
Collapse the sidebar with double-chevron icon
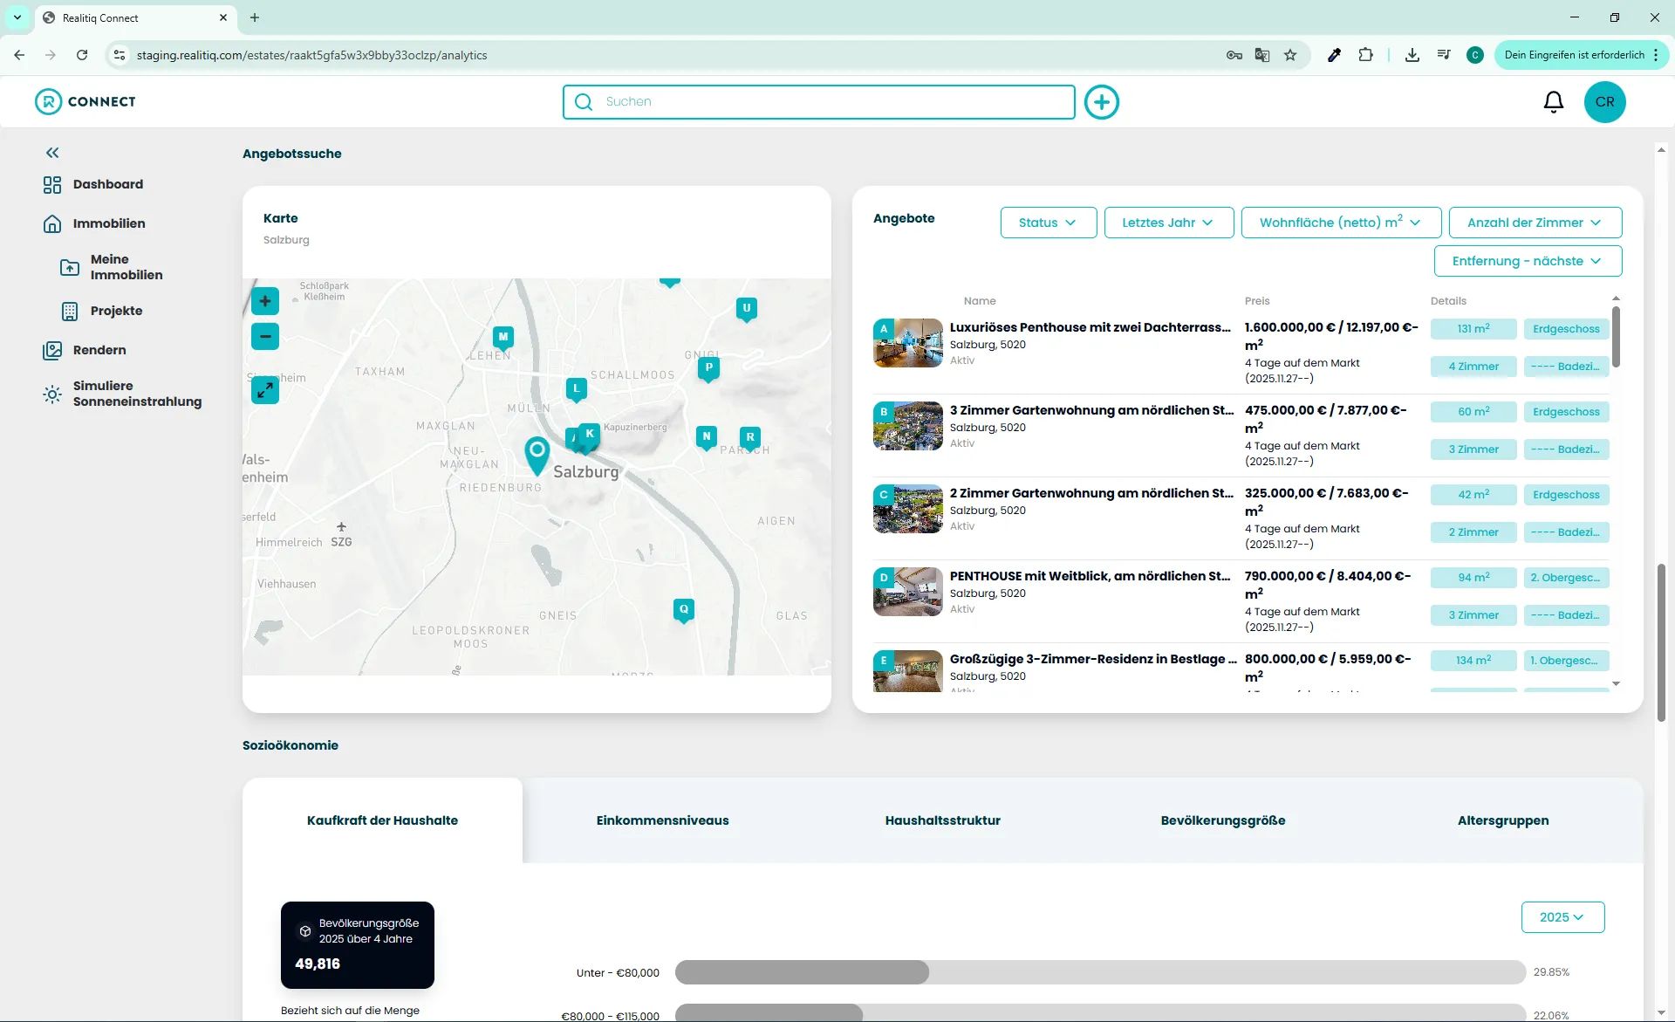(52, 153)
